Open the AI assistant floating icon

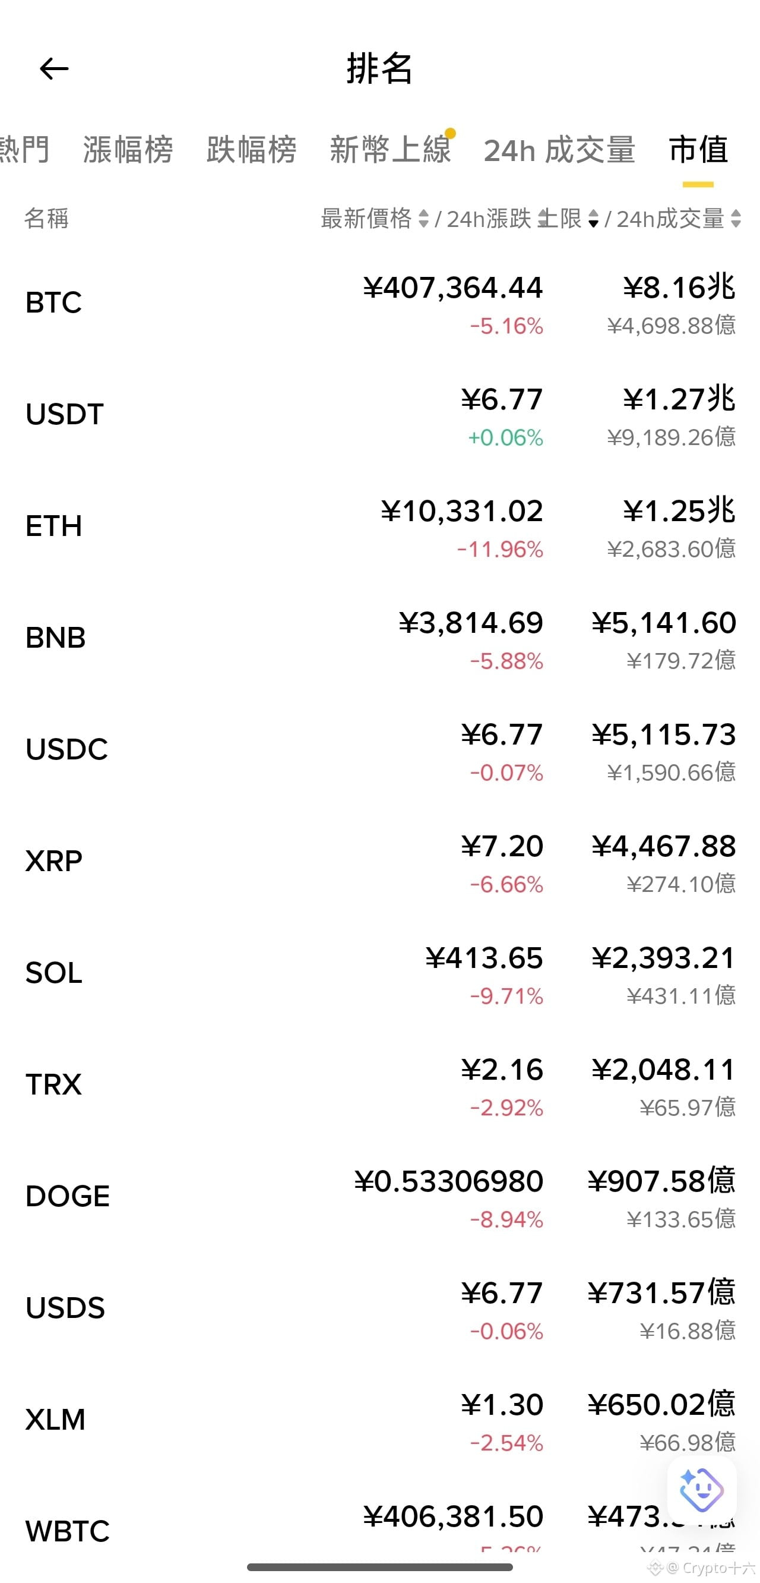click(702, 1490)
